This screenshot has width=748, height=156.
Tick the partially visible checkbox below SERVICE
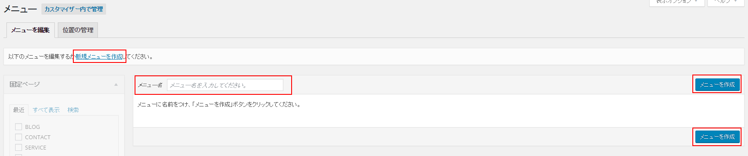[19, 155]
